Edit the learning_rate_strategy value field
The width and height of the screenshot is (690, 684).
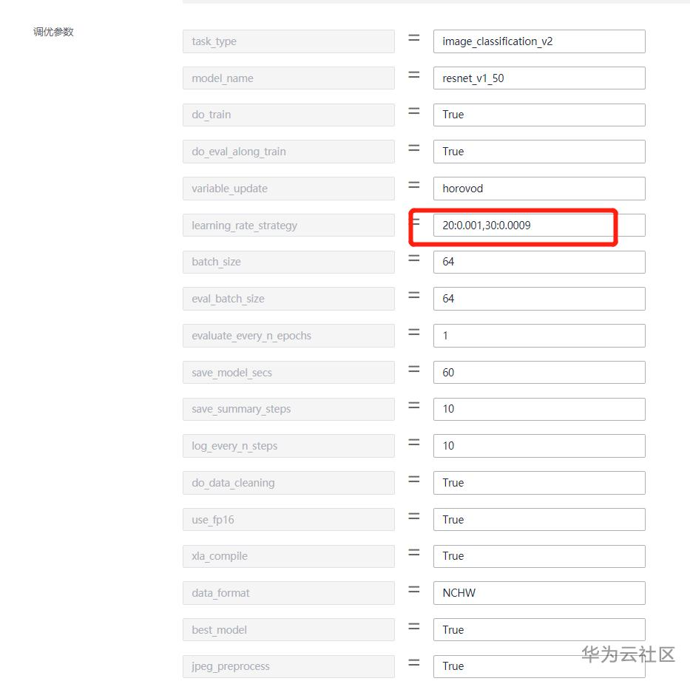click(538, 226)
